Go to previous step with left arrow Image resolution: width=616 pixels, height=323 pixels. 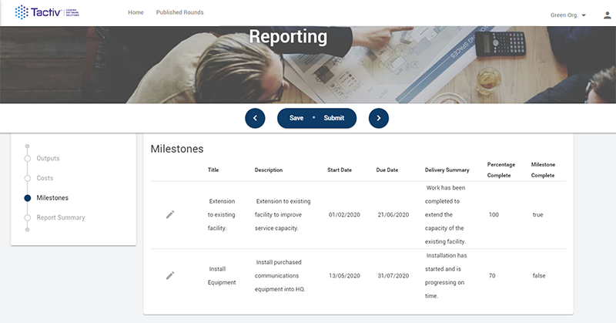255,118
